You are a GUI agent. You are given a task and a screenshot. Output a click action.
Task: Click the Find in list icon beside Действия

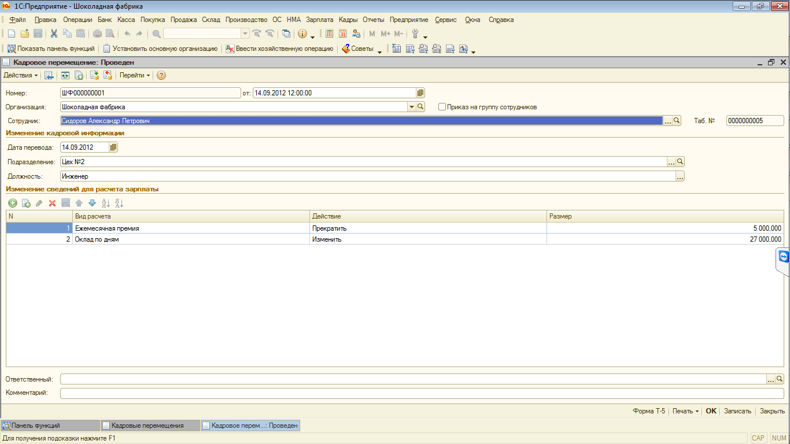pos(49,75)
